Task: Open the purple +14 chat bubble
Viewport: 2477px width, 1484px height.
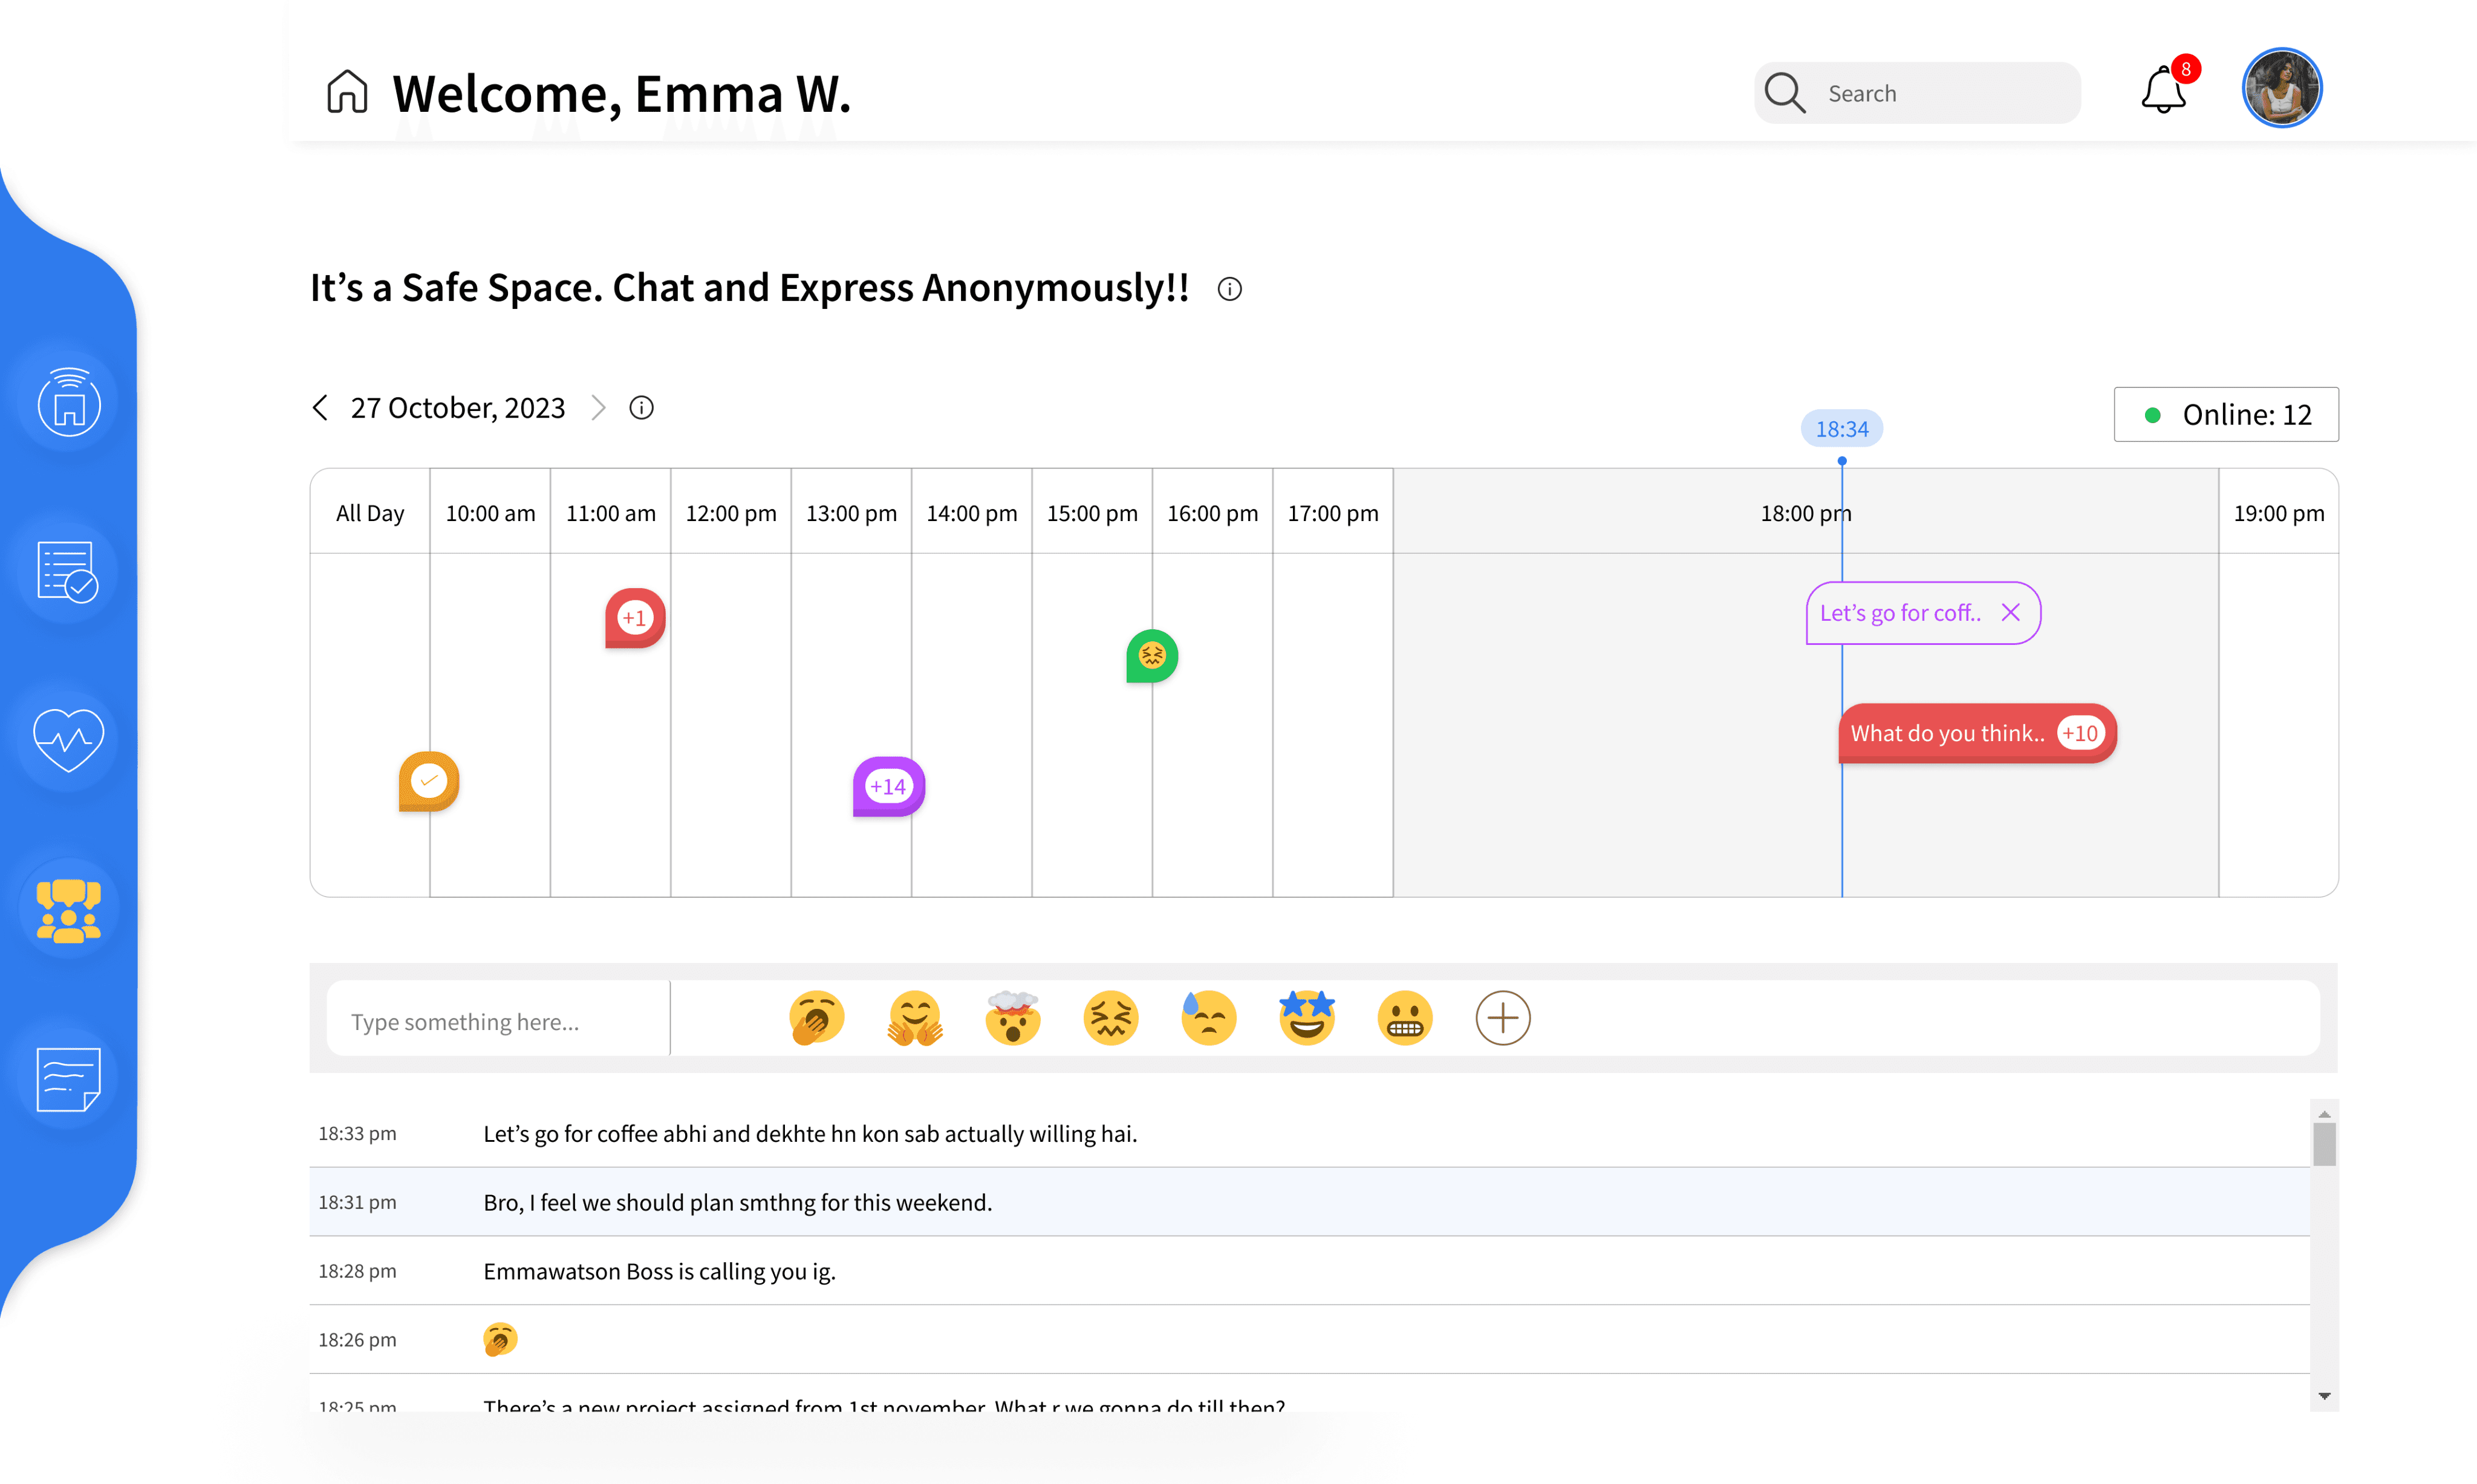Action: 888,787
